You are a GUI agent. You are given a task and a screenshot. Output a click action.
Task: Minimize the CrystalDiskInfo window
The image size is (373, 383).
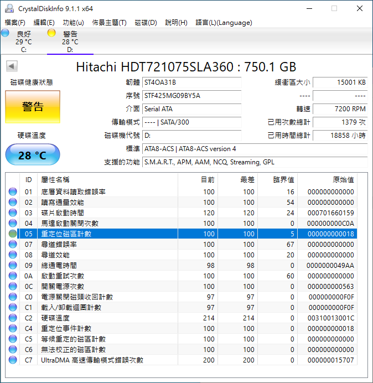click(309, 8)
